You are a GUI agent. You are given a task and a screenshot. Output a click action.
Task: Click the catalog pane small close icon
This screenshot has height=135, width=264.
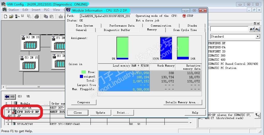pyautogui.click(x=258, y=23)
